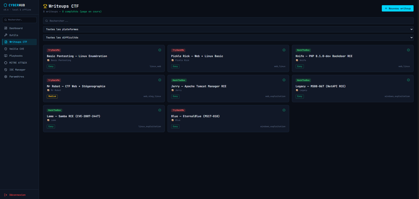Go to Dashboard in the sidebar
Screen dimensions: 419x199
19,28
